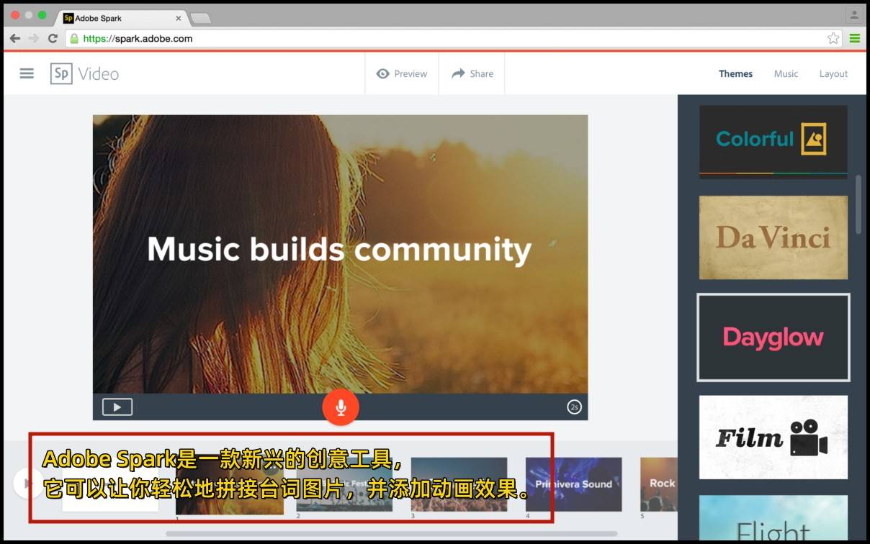Open the Chrome menu icon
870x544 pixels.
click(x=855, y=38)
